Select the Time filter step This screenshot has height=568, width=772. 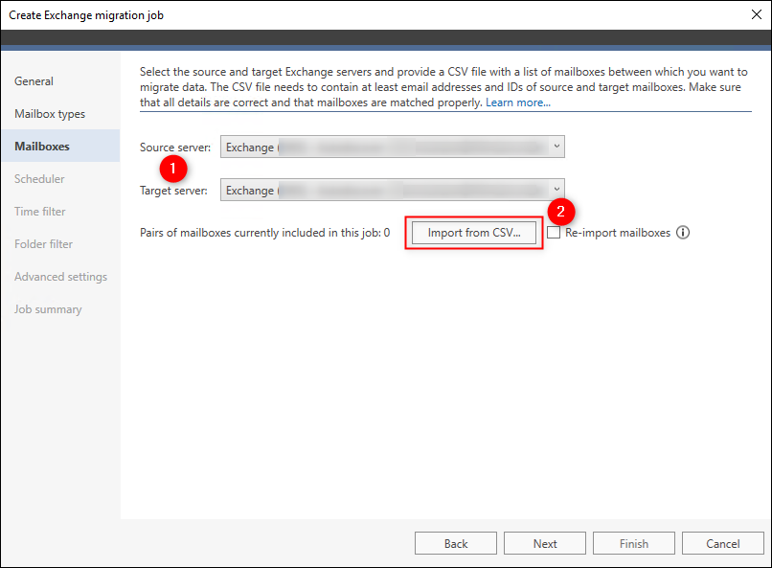pos(40,211)
